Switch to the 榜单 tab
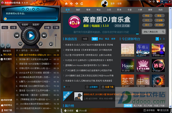The height and width of the screenshot is (113, 172). 88,10
